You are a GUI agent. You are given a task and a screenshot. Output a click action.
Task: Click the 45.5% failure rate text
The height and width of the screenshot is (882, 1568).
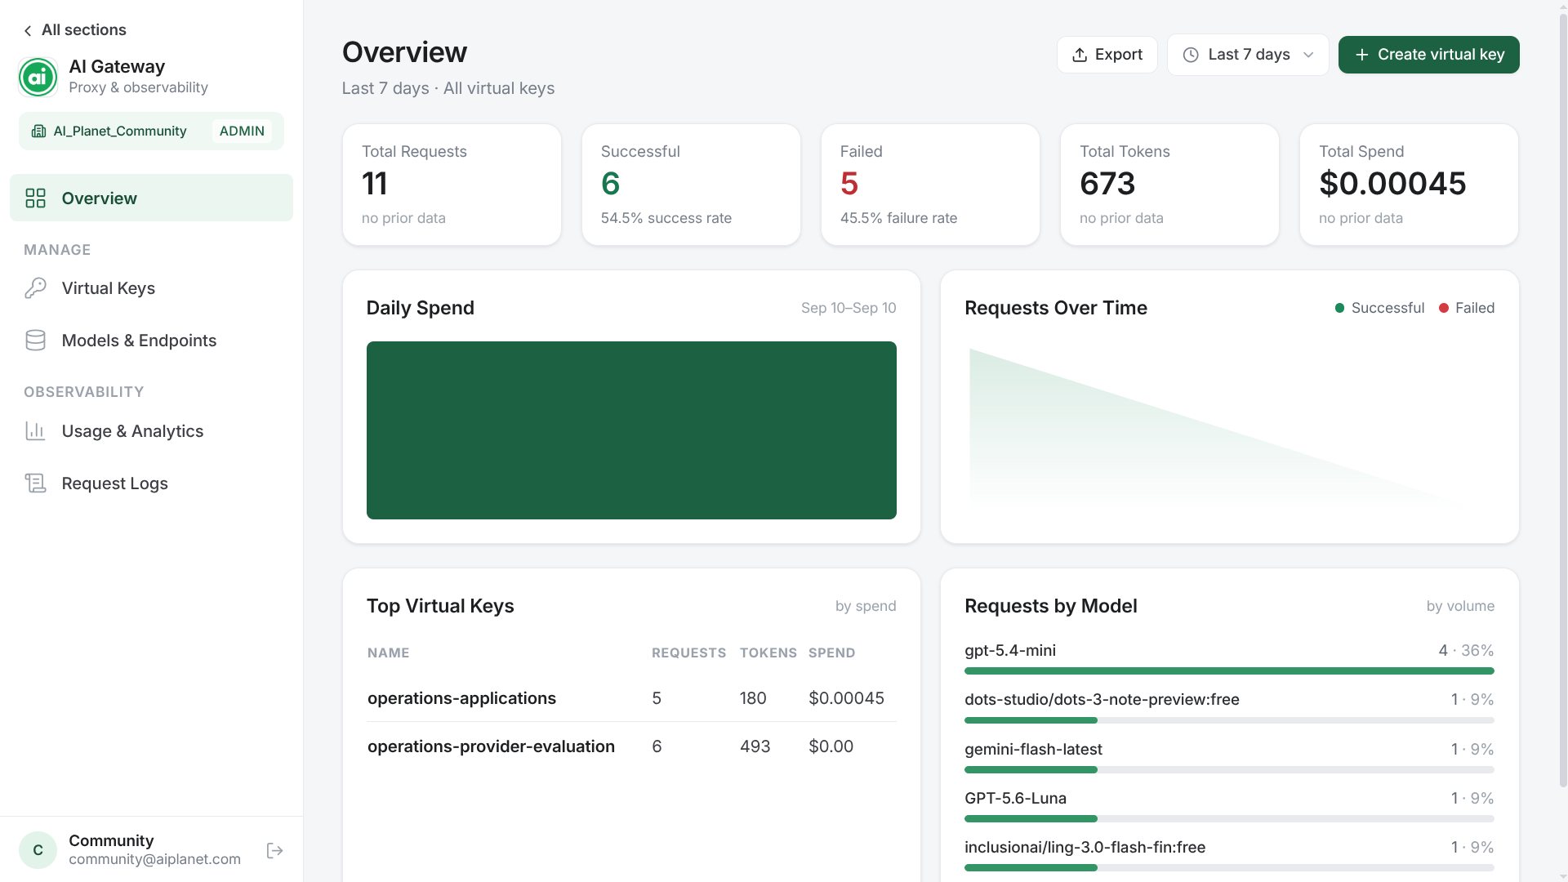point(898,218)
